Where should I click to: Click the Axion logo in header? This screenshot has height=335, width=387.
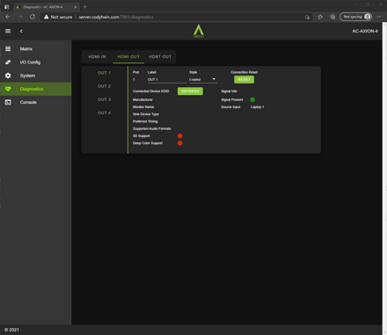(x=199, y=31)
